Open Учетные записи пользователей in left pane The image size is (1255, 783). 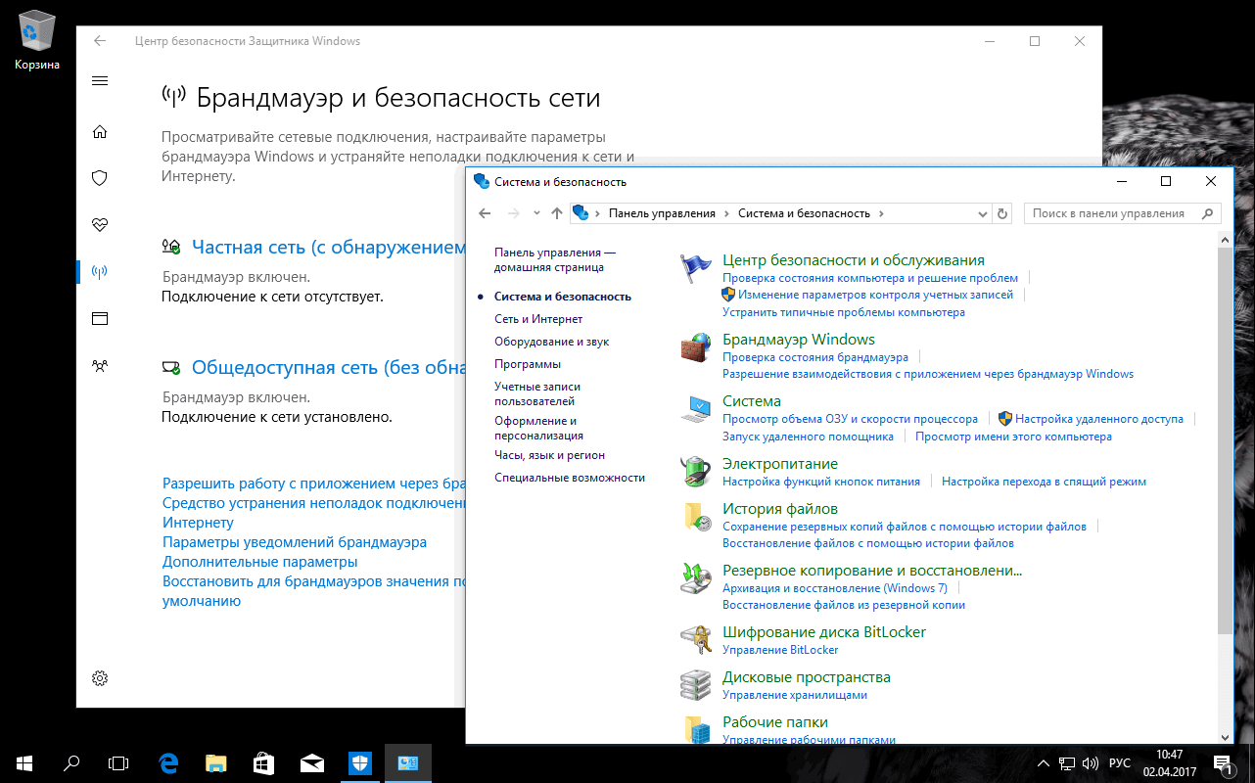[x=539, y=393]
